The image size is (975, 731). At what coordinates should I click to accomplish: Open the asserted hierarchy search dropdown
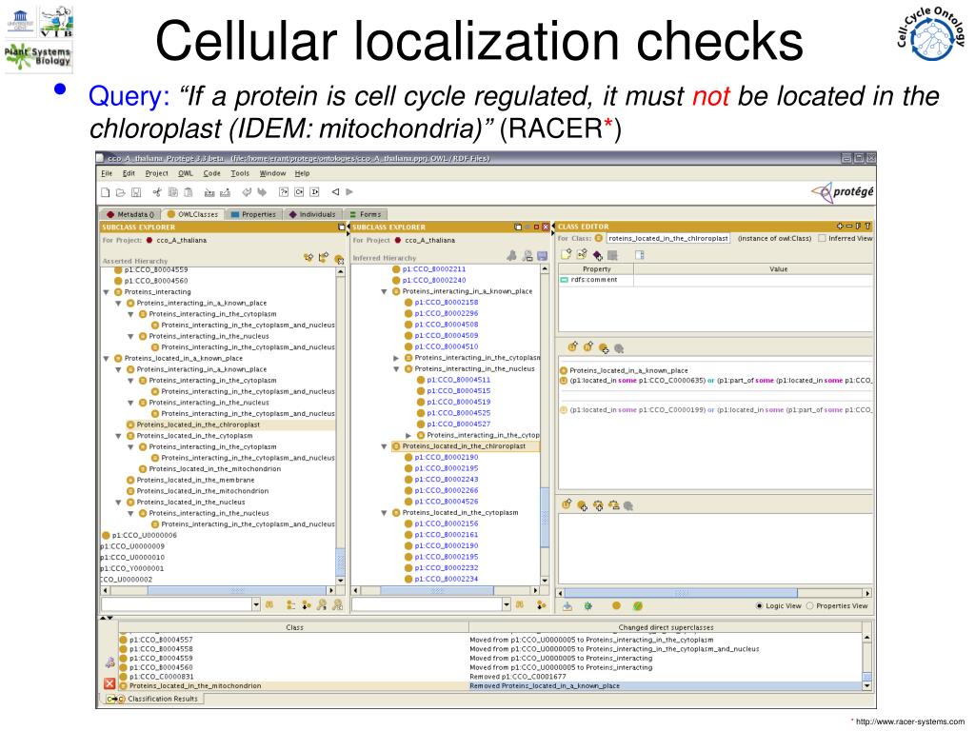click(256, 604)
